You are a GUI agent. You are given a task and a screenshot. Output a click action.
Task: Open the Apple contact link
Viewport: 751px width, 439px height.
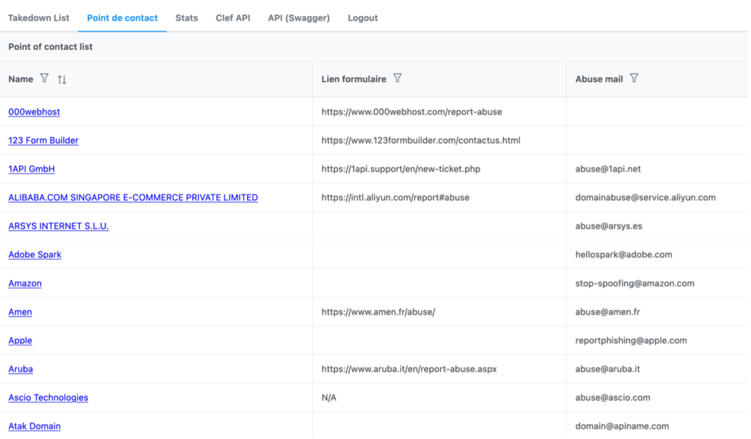tap(20, 340)
